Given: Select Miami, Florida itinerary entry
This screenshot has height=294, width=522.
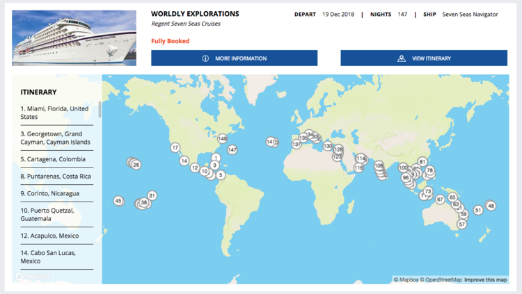Looking at the screenshot, I should (x=56, y=113).
